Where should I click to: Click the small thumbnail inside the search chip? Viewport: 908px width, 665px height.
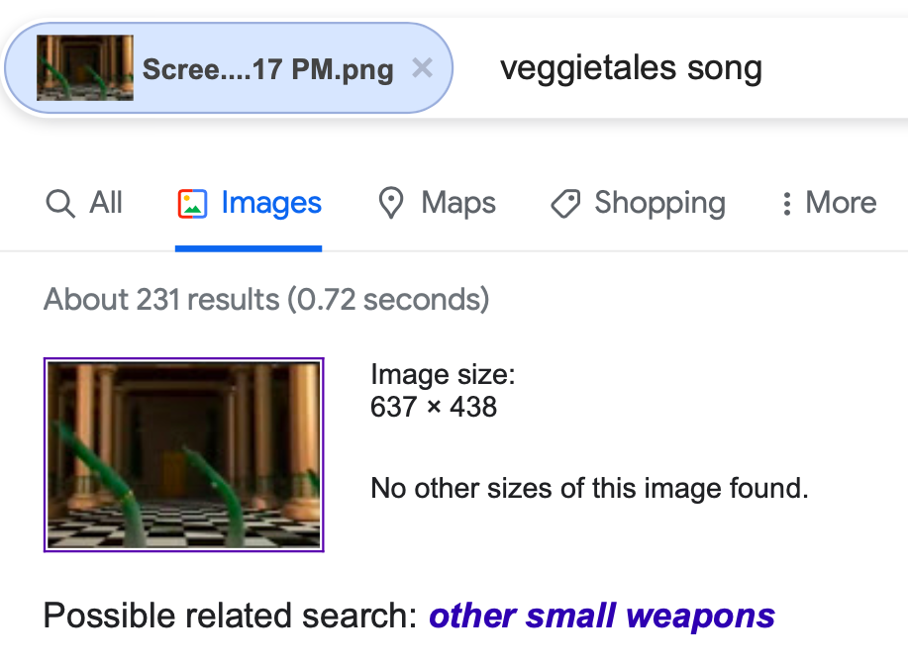click(x=85, y=67)
